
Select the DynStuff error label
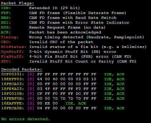pyautogui.click(x=12, y=52)
